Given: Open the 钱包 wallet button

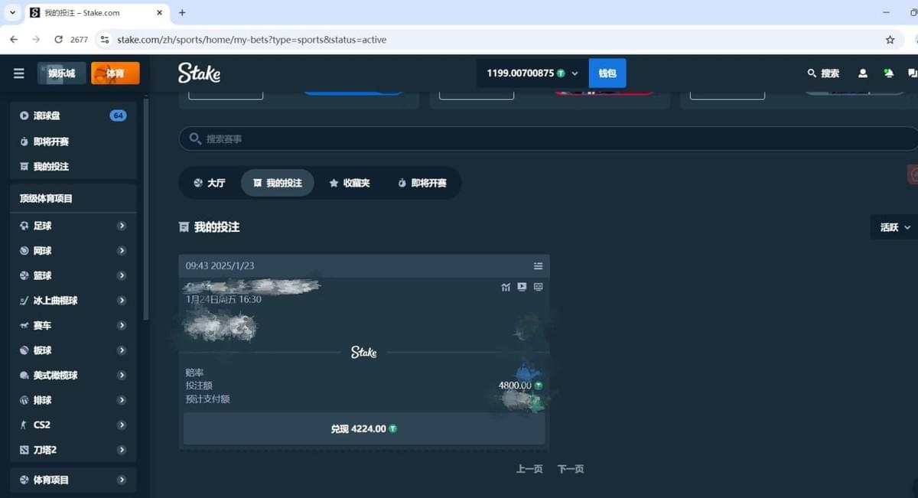Looking at the screenshot, I should [607, 73].
